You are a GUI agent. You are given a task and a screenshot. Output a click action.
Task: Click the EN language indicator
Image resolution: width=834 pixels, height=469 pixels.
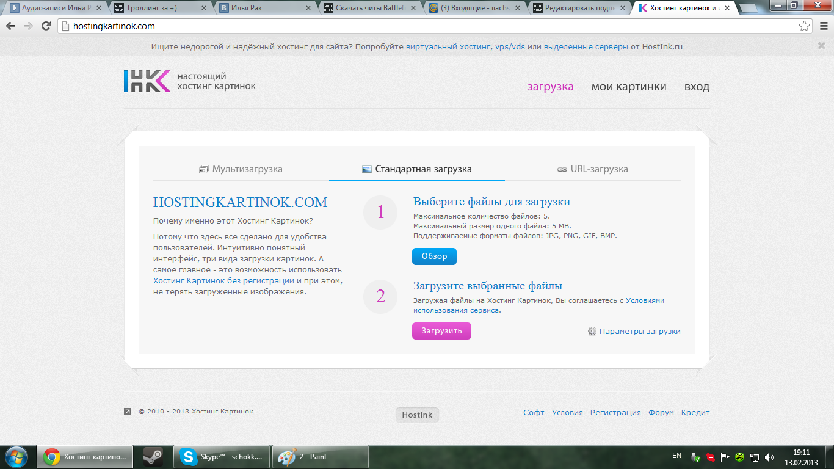click(676, 456)
